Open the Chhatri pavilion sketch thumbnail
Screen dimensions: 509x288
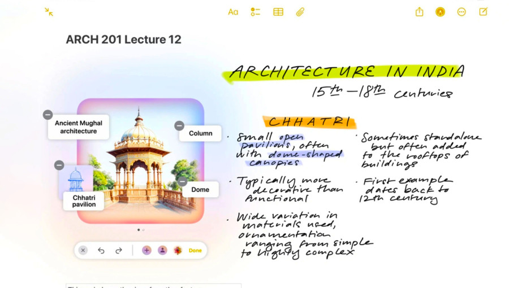click(76, 178)
